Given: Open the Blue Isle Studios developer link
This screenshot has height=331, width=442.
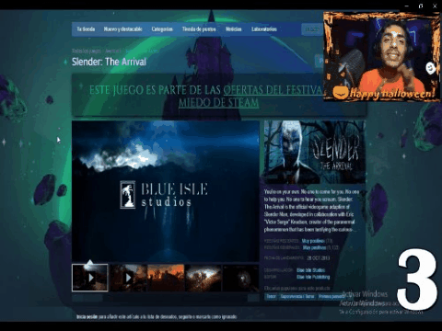Looking at the screenshot, I should (x=310, y=270).
